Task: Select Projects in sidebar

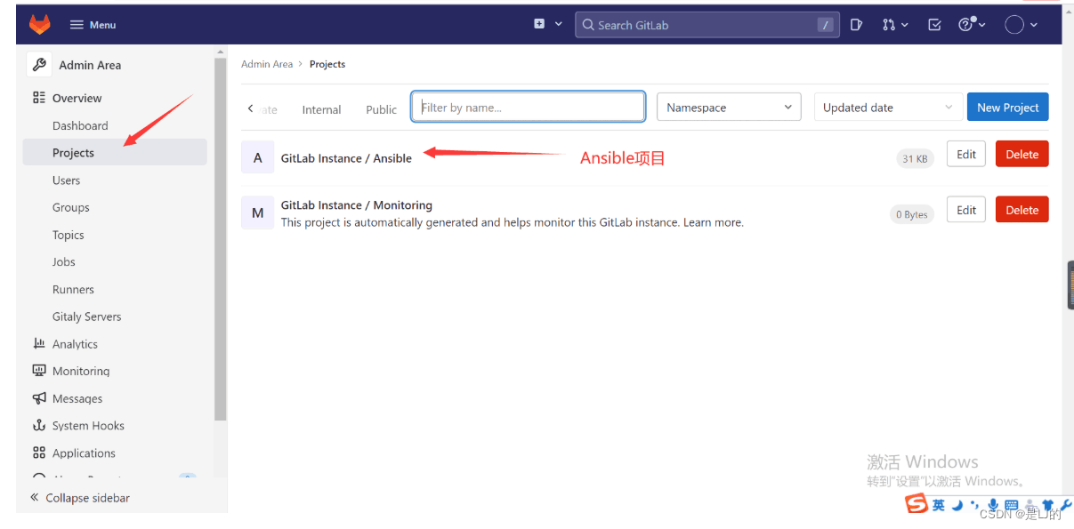Action: pyautogui.click(x=116, y=153)
